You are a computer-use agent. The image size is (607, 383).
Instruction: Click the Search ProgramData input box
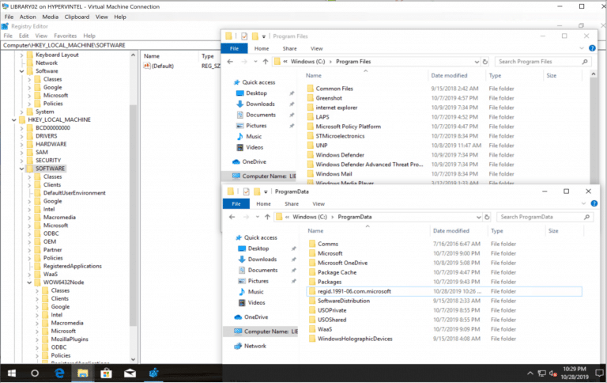(543, 216)
